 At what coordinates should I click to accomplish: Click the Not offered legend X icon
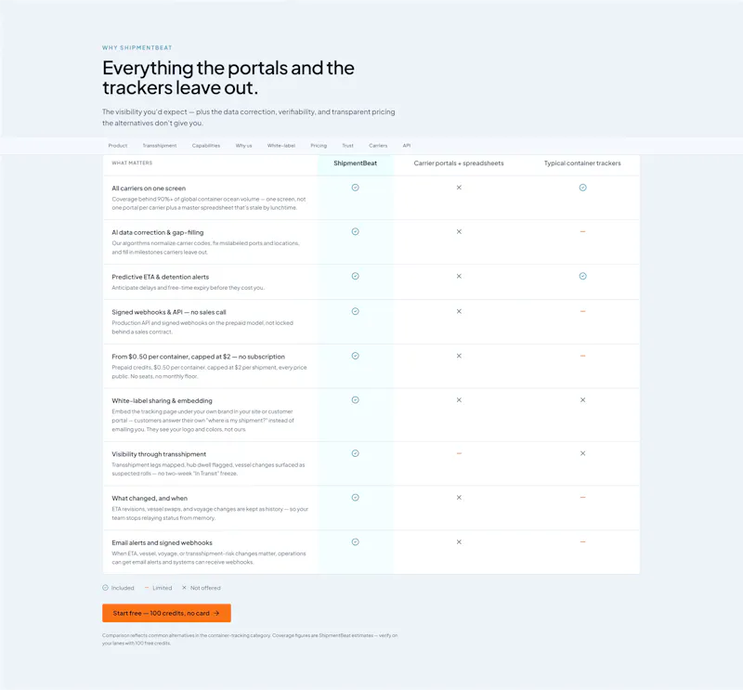pyautogui.click(x=184, y=588)
